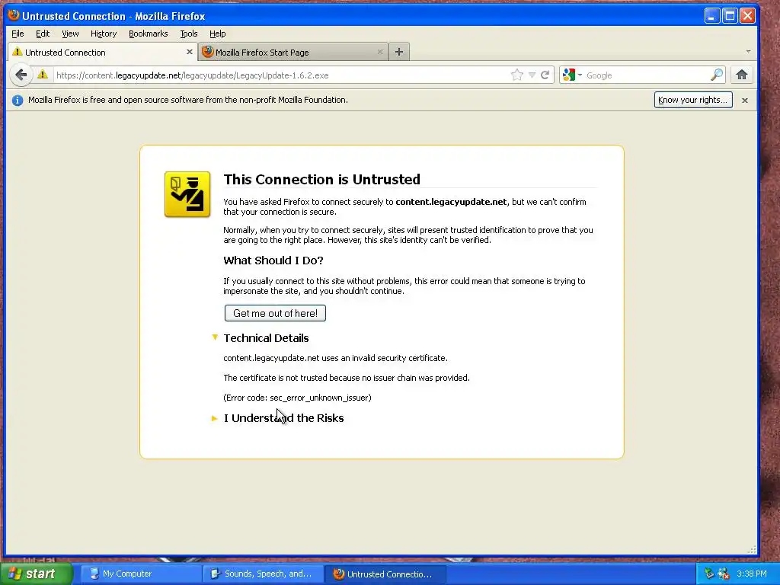Click the sec_error_unknown_issuer error code text
Viewport: 780px width, 585px height.
click(x=321, y=398)
